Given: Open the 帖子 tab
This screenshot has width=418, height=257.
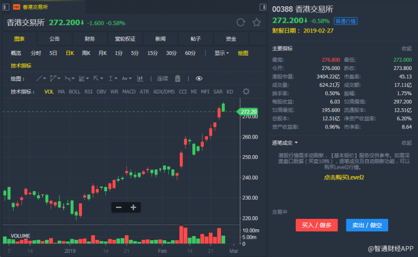Looking at the screenshot, I should (195, 39).
